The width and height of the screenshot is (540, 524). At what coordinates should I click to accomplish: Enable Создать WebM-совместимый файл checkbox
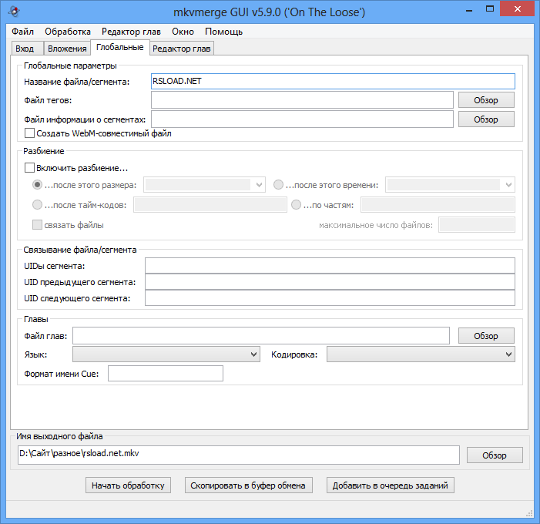29,133
